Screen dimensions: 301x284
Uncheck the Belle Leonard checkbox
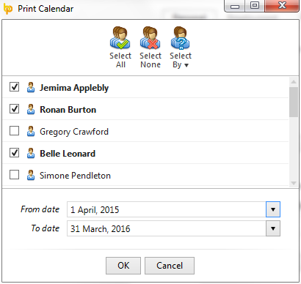coord(14,152)
